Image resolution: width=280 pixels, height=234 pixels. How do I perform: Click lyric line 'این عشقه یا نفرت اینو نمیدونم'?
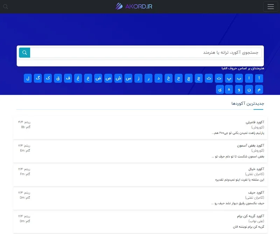pos(240,180)
